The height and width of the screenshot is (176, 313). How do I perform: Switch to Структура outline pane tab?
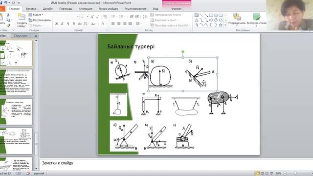coord(21,36)
